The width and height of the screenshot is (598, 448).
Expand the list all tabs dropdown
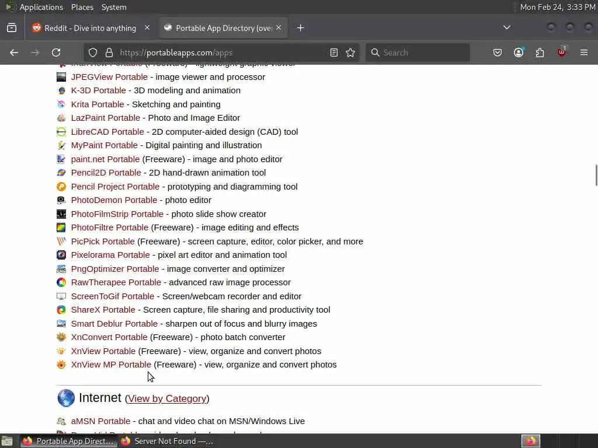click(x=507, y=27)
